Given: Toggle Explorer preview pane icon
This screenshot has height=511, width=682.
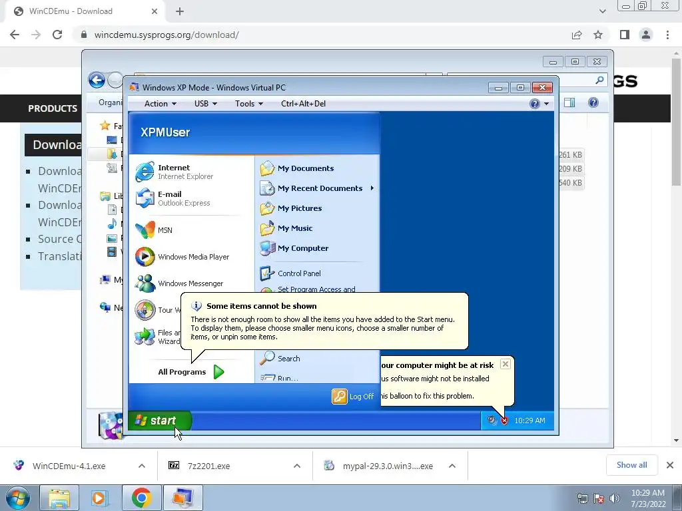Looking at the screenshot, I should [569, 102].
